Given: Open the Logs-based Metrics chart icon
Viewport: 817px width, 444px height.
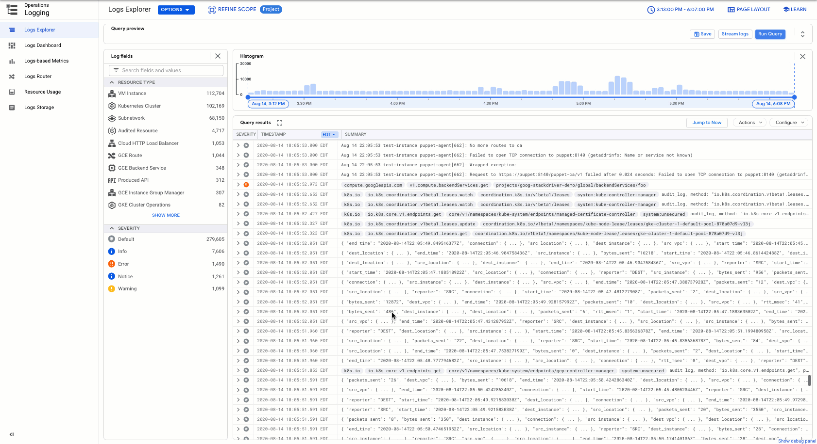Looking at the screenshot, I should (x=12, y=61).
